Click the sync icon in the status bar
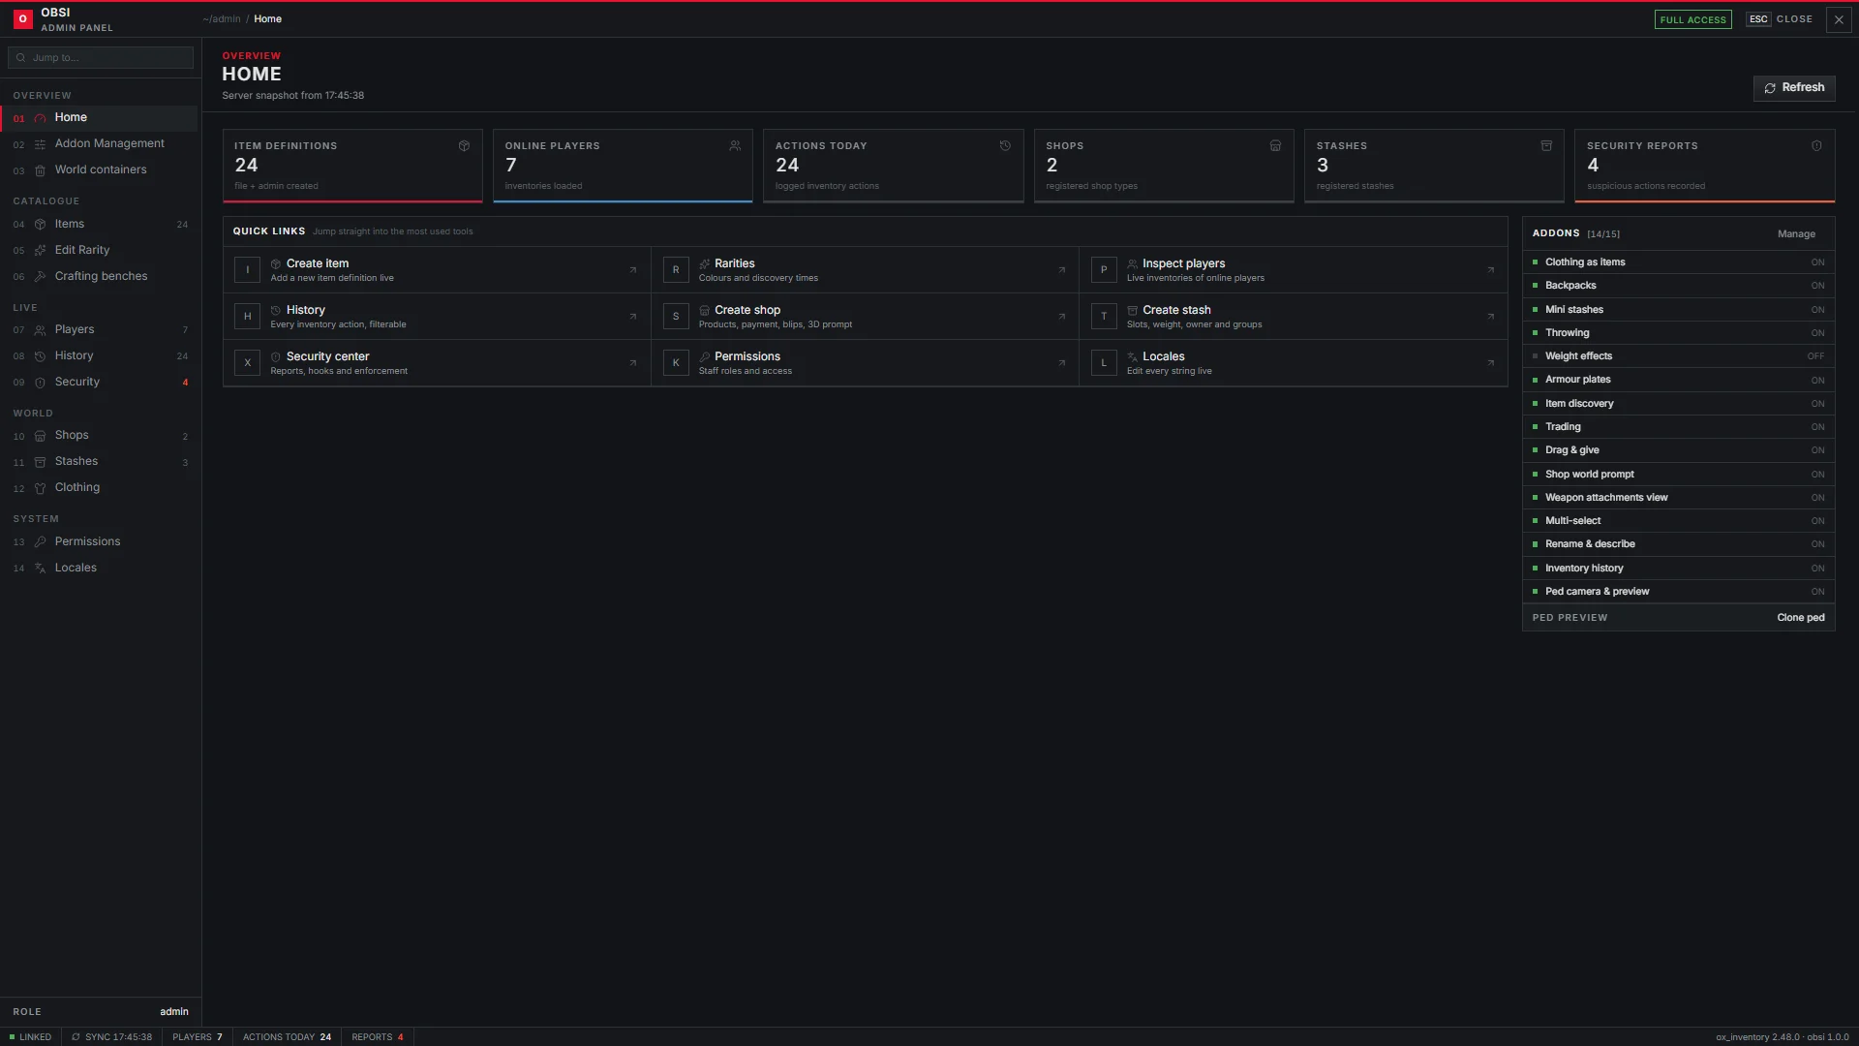Viewport: 1859px width, 1046px height. click(76, 1037)
